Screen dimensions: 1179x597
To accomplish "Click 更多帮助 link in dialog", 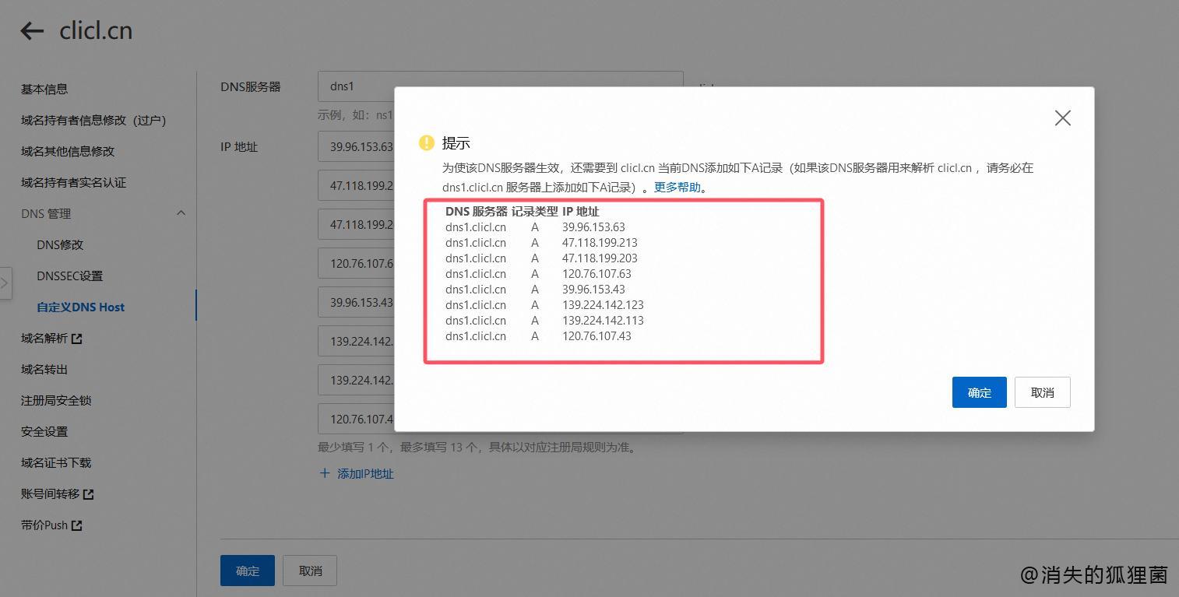I will (x=677, y=187).
